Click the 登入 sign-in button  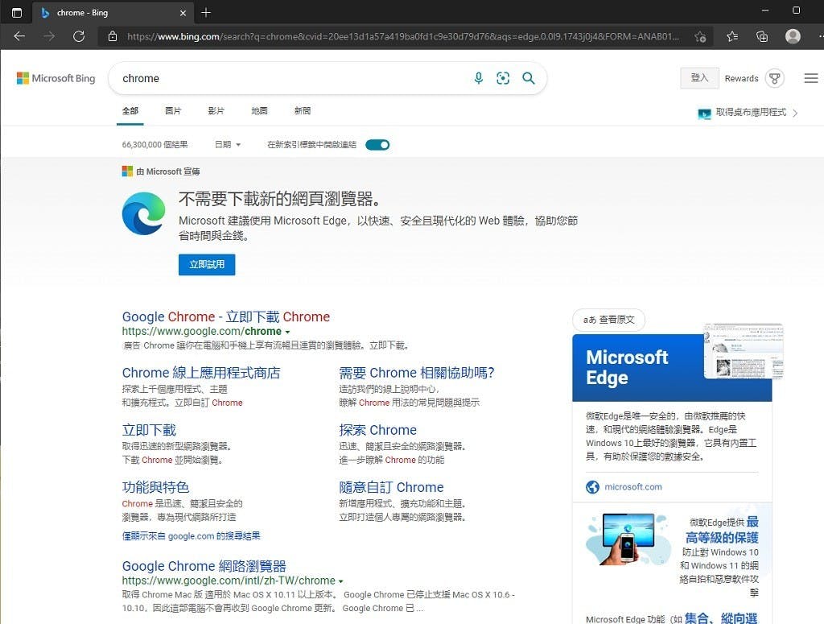coord(699,78)
